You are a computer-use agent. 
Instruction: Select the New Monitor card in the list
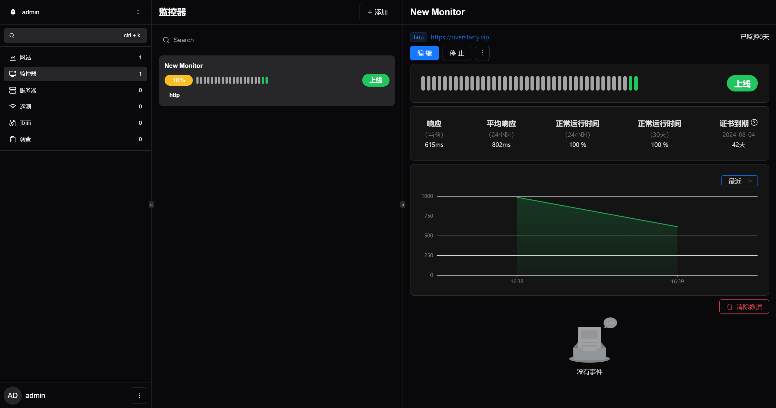(x=276, y=80)
